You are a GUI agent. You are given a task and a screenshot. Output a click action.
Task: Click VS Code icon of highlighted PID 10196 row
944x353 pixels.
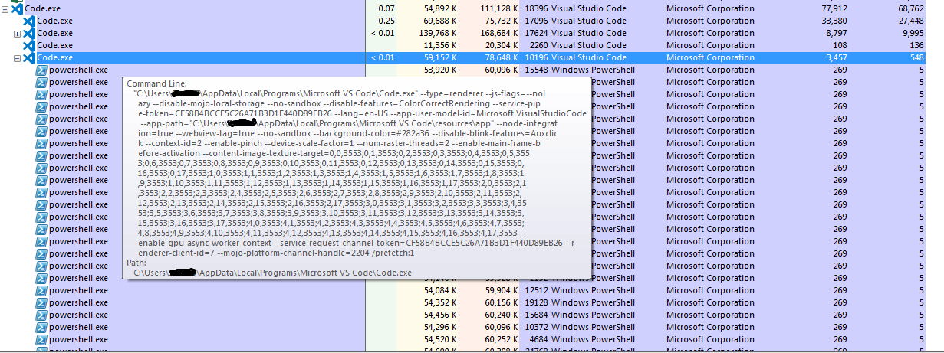pos(28,57)
